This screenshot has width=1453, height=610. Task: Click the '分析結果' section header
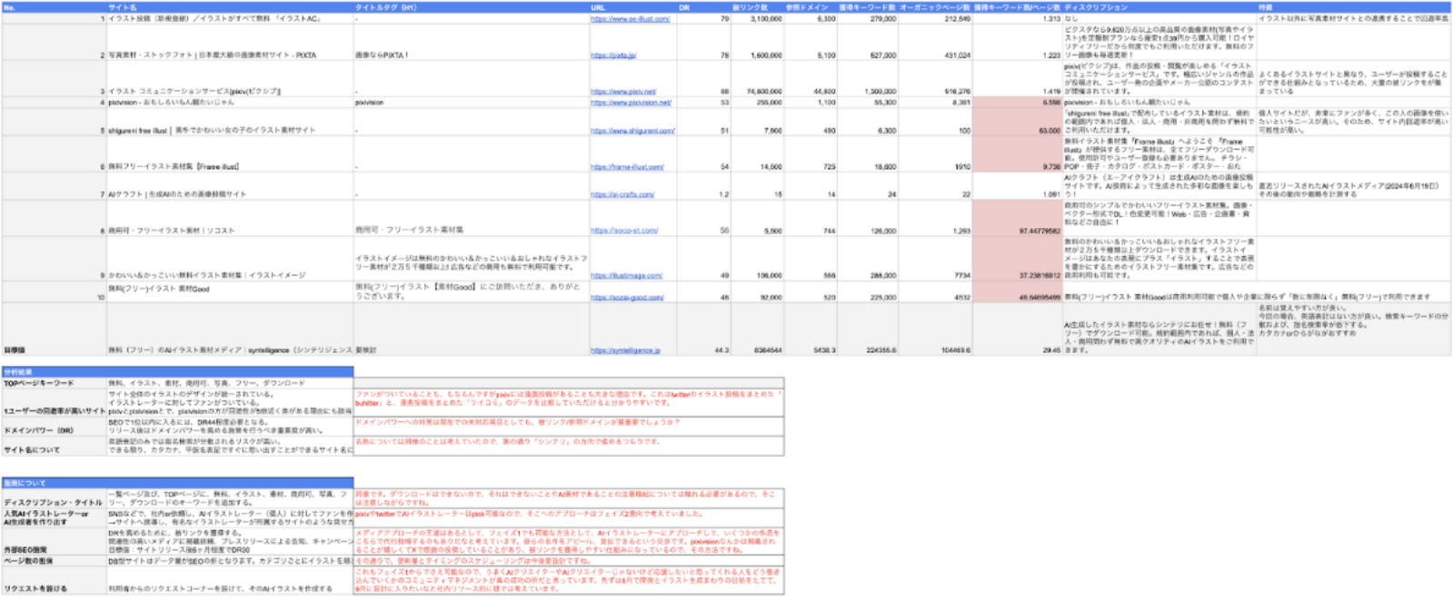pos(177,372)
